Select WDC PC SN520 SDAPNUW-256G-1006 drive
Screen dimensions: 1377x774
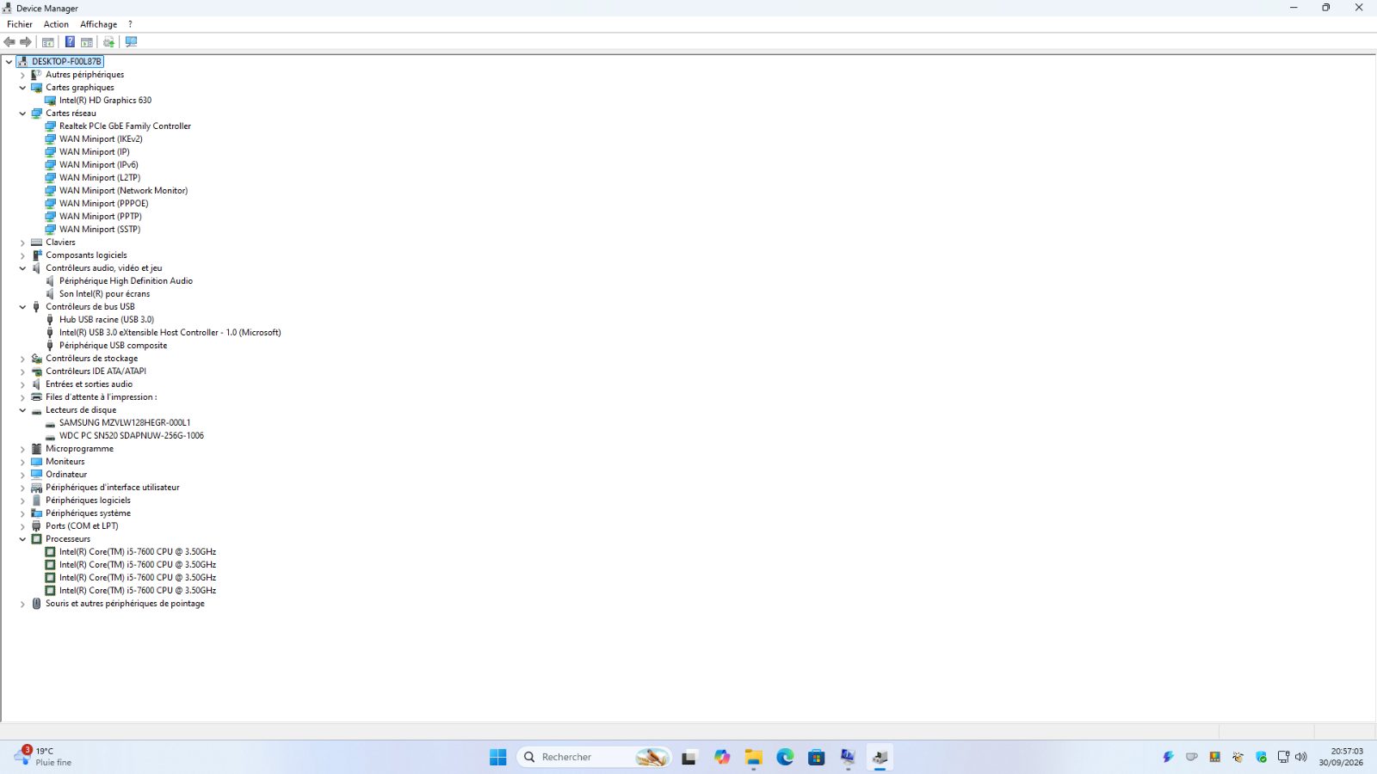pos(132,436)
